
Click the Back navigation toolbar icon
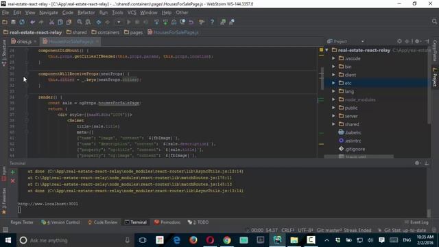99,22
